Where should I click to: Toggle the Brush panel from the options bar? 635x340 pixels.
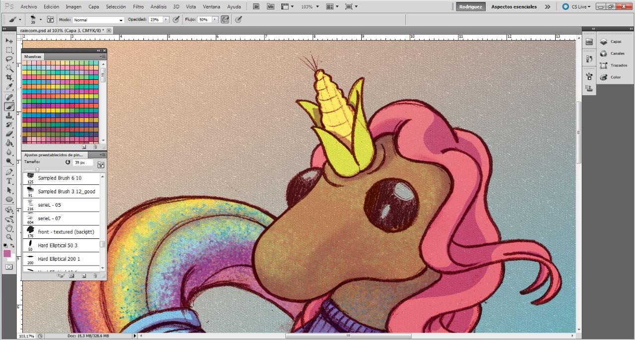50,19
